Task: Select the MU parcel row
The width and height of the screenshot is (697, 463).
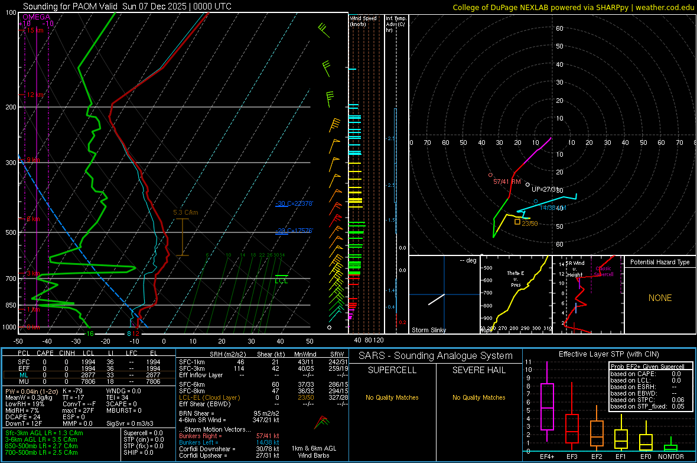Action: pos(89,381)
